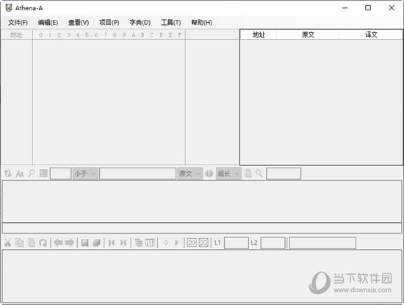Jump to last entry with skip-forward icon
Image resolution: width=404 pixels, height=305 pixels.
123,243
